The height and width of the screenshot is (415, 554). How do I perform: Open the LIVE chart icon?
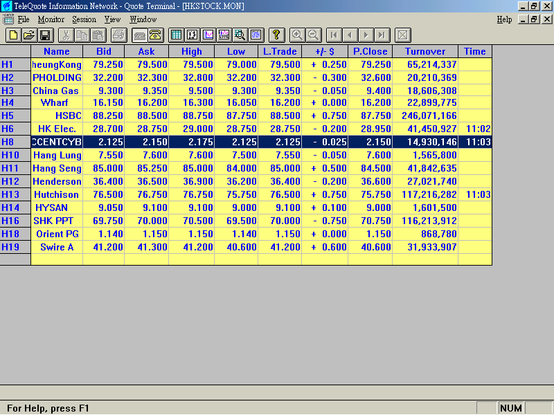(x=224, y=35)
